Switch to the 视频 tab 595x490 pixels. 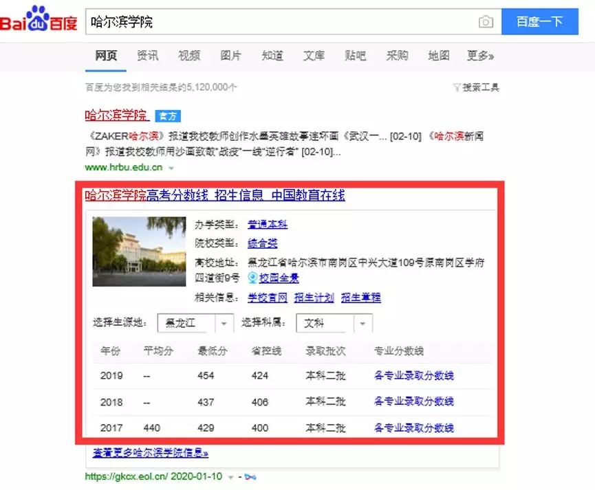tap(189, 56)
